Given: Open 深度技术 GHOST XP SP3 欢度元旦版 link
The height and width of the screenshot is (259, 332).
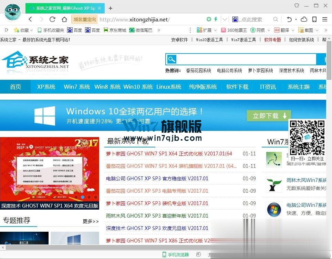Looking at the screenshot, I should point(157,228).
